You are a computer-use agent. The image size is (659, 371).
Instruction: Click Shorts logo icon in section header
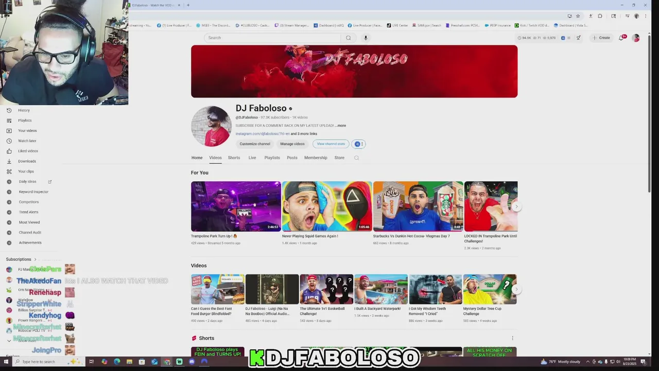point(194,339)
